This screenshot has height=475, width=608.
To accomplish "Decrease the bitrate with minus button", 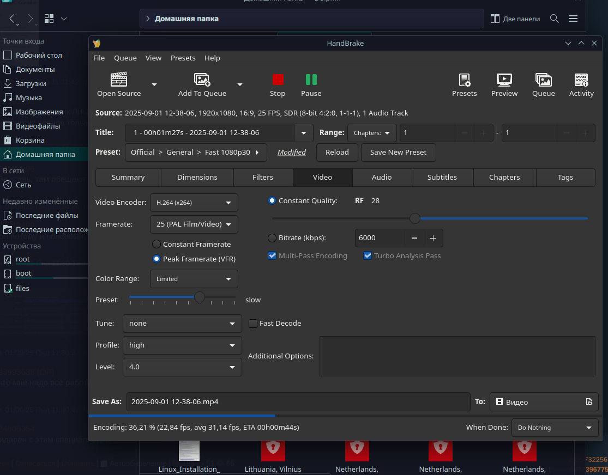I will (x=414, y=238).
